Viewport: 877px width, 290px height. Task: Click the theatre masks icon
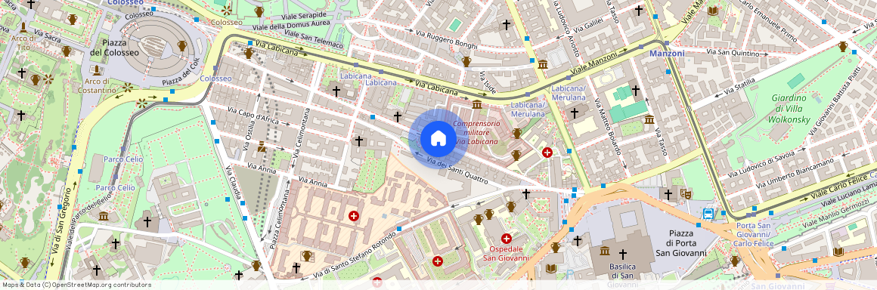coord(686,194)
